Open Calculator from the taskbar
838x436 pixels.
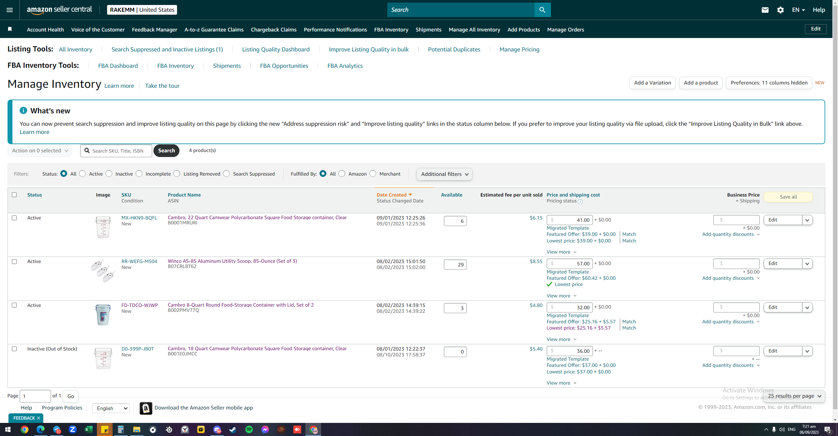click(x=121, y=429)
